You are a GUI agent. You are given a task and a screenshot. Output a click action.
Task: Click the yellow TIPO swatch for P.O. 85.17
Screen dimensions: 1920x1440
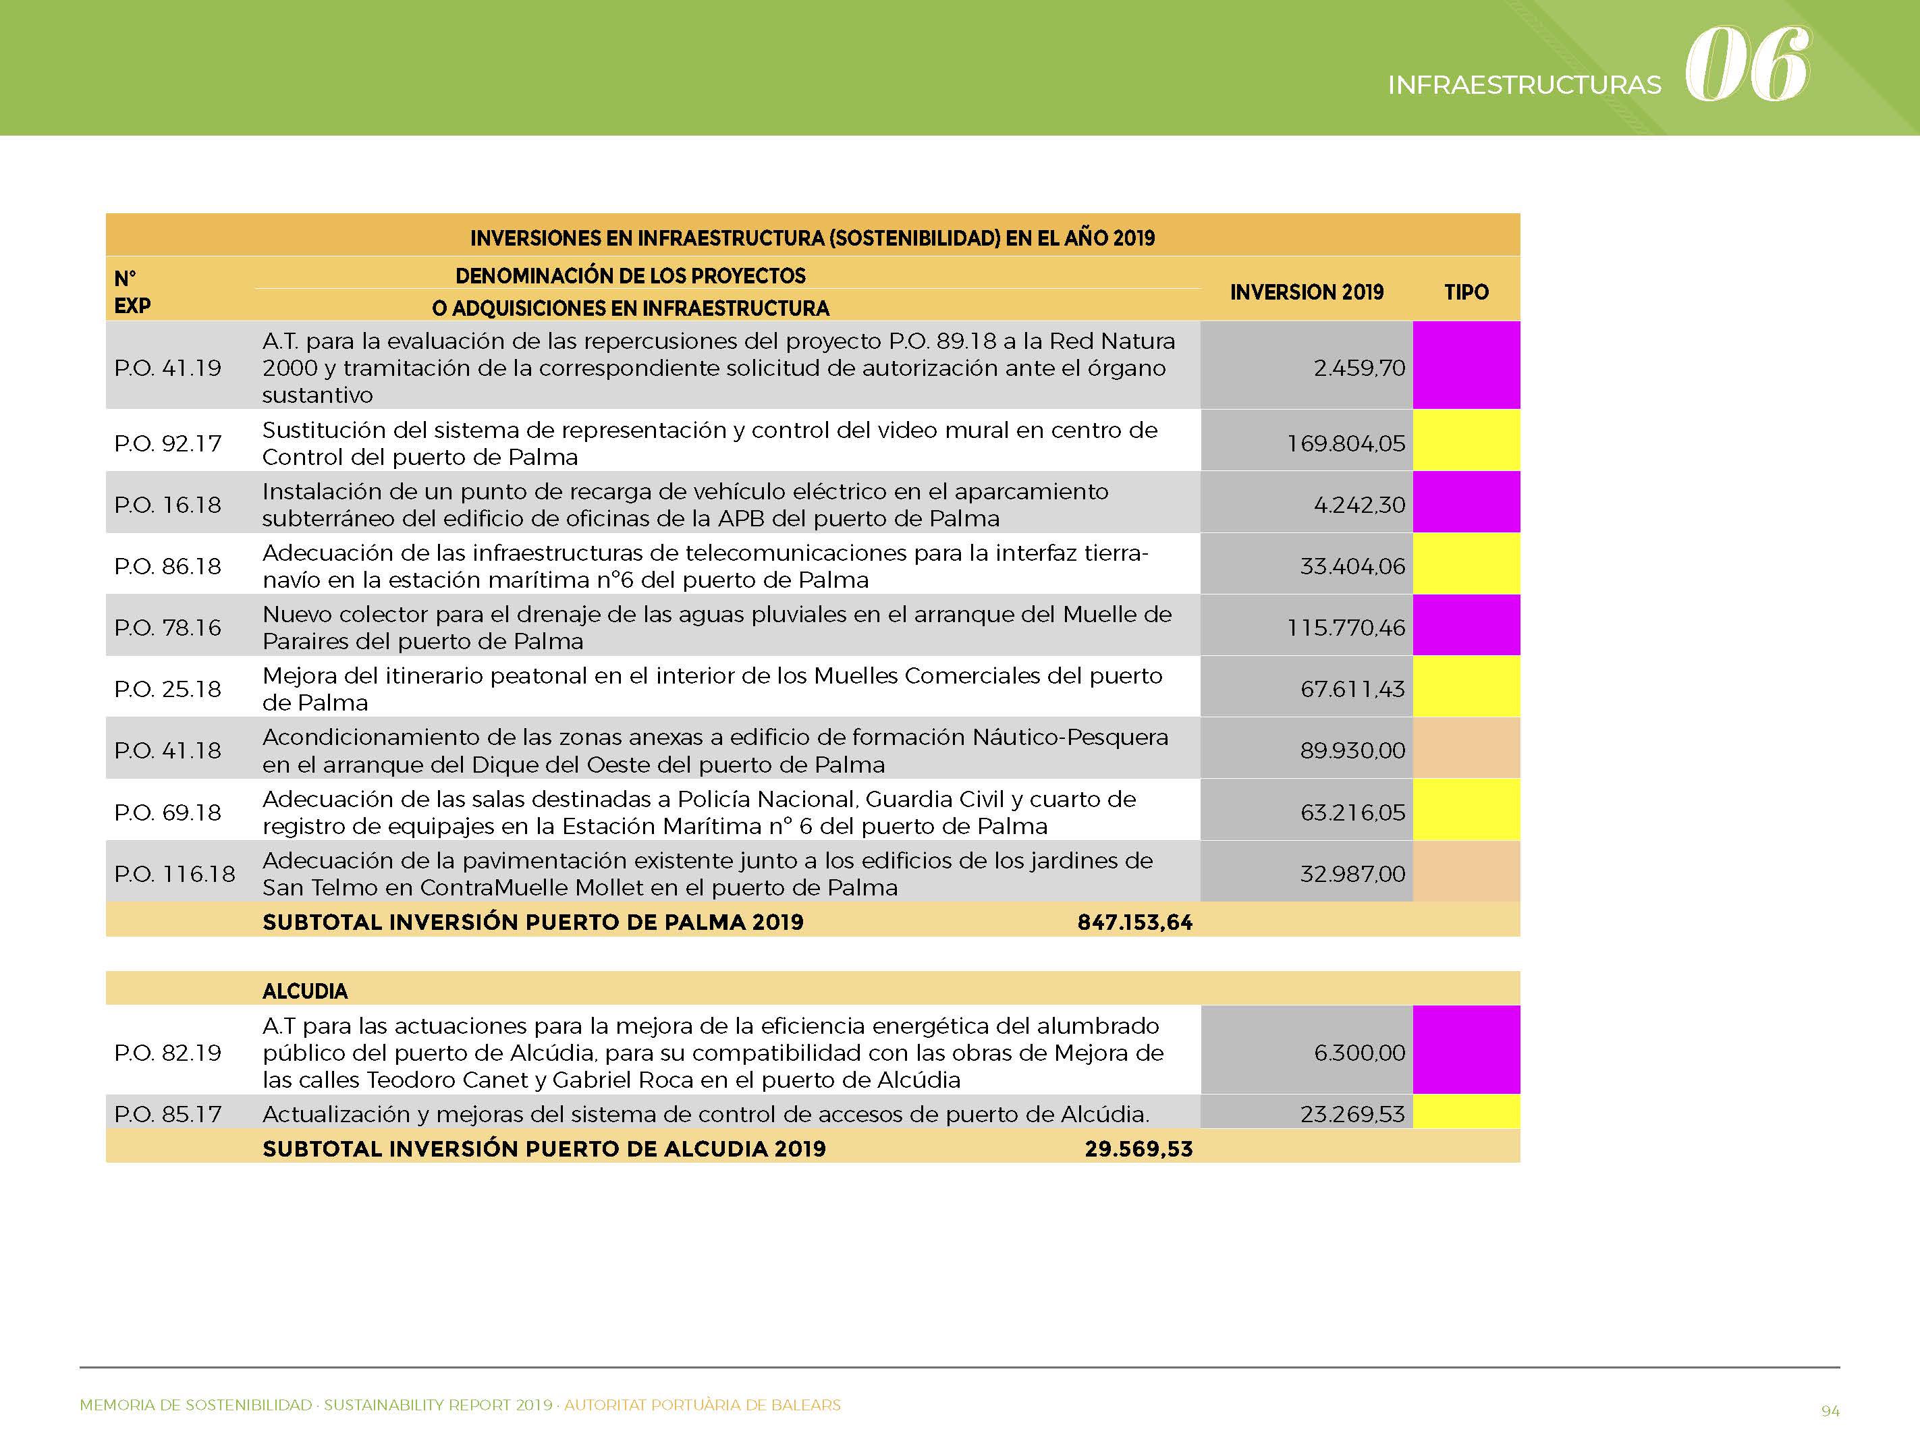pyautogui.click(x=1466, y=1112)
